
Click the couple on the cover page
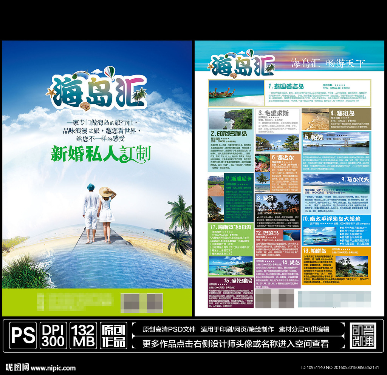[99, 210]
